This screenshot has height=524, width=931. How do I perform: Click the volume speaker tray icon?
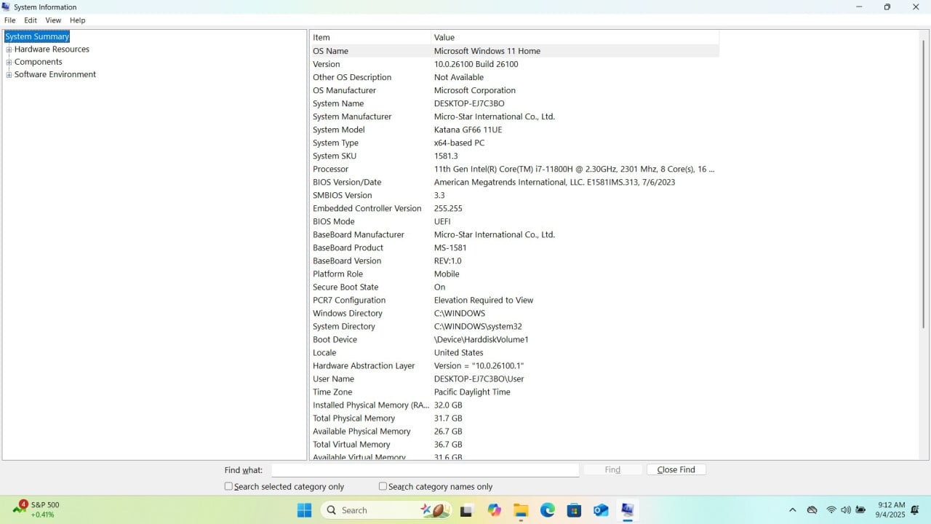click(846, 510)
